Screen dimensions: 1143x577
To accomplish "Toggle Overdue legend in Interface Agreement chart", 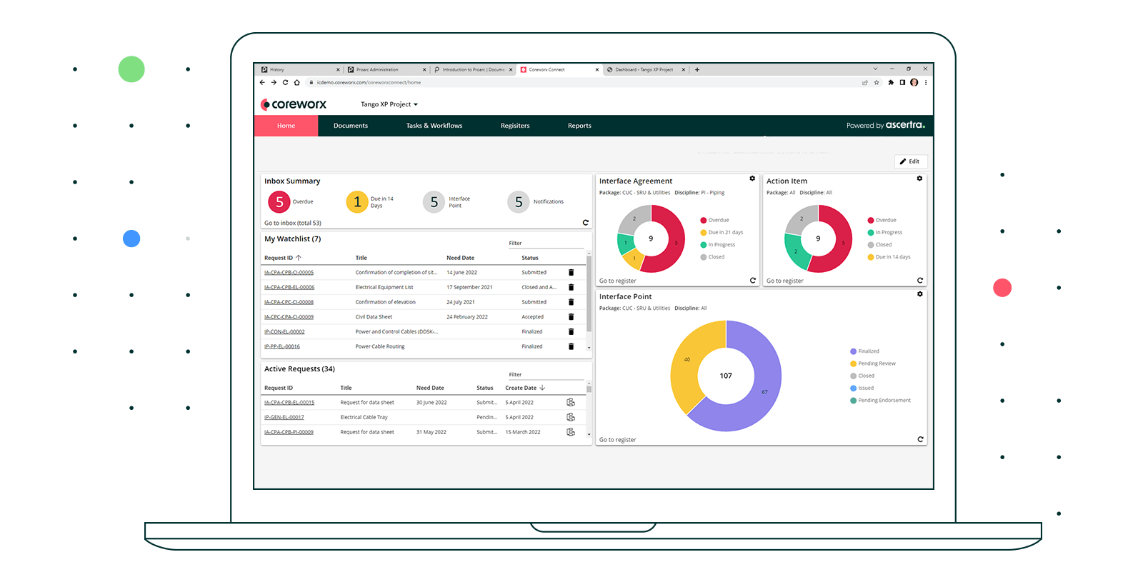I will click(x=714, y=220).
